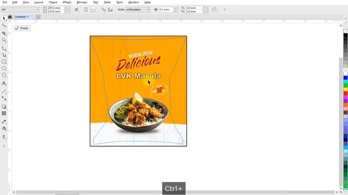The image size is (348, 195).
Task: Select the Zoom tool
Action: tap(4, 40)
